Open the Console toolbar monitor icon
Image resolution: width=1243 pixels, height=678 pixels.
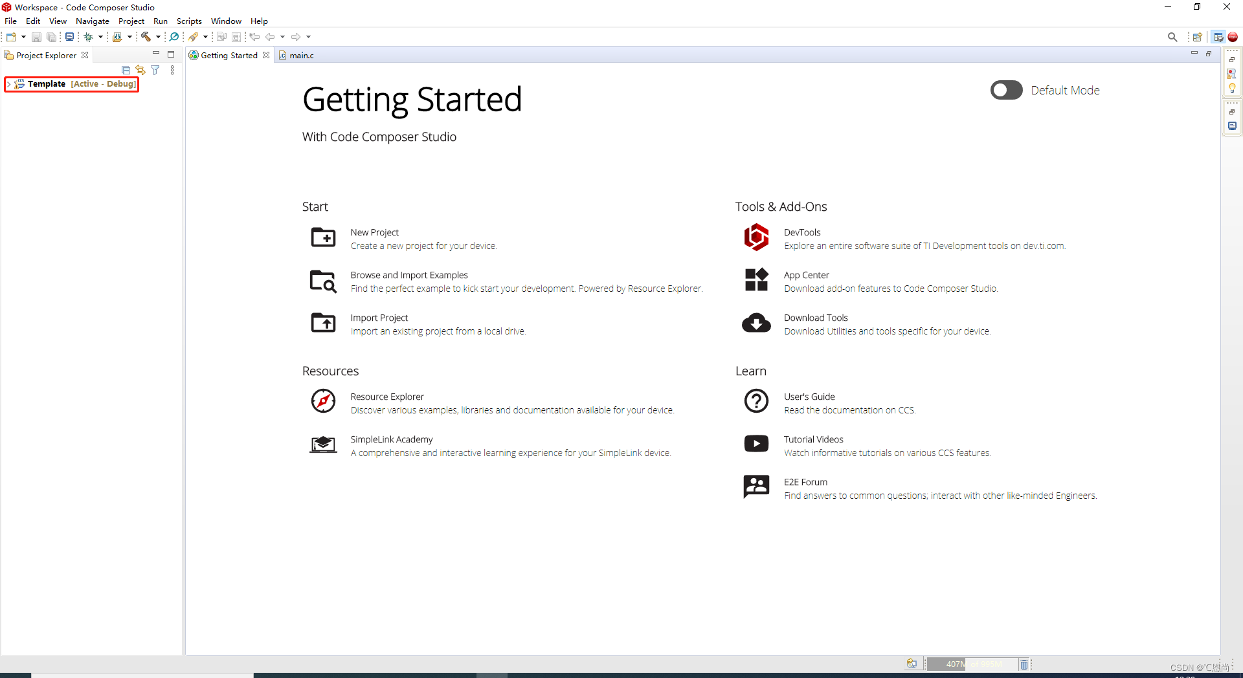click(69, 37)
